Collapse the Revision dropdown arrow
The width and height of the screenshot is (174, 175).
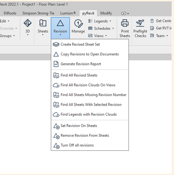pyautogui.click(x=61, y=35)
